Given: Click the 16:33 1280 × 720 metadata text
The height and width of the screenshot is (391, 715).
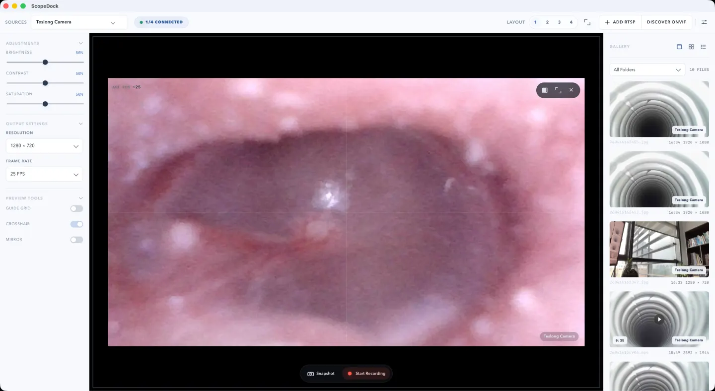Looking at the screenshot, I should [690, 282].
